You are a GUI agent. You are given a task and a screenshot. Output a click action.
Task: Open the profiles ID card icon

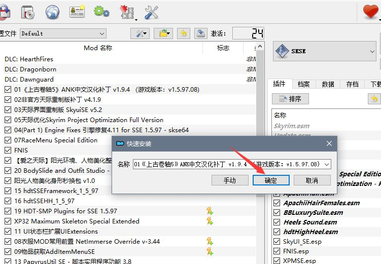(77, 12)
